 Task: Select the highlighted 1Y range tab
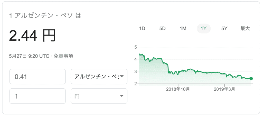tap(204, 29)
